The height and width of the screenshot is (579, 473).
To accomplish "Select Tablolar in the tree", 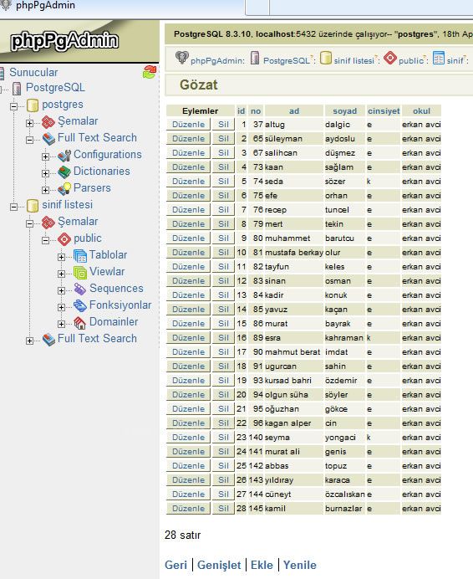I will [x=108, y=254].
